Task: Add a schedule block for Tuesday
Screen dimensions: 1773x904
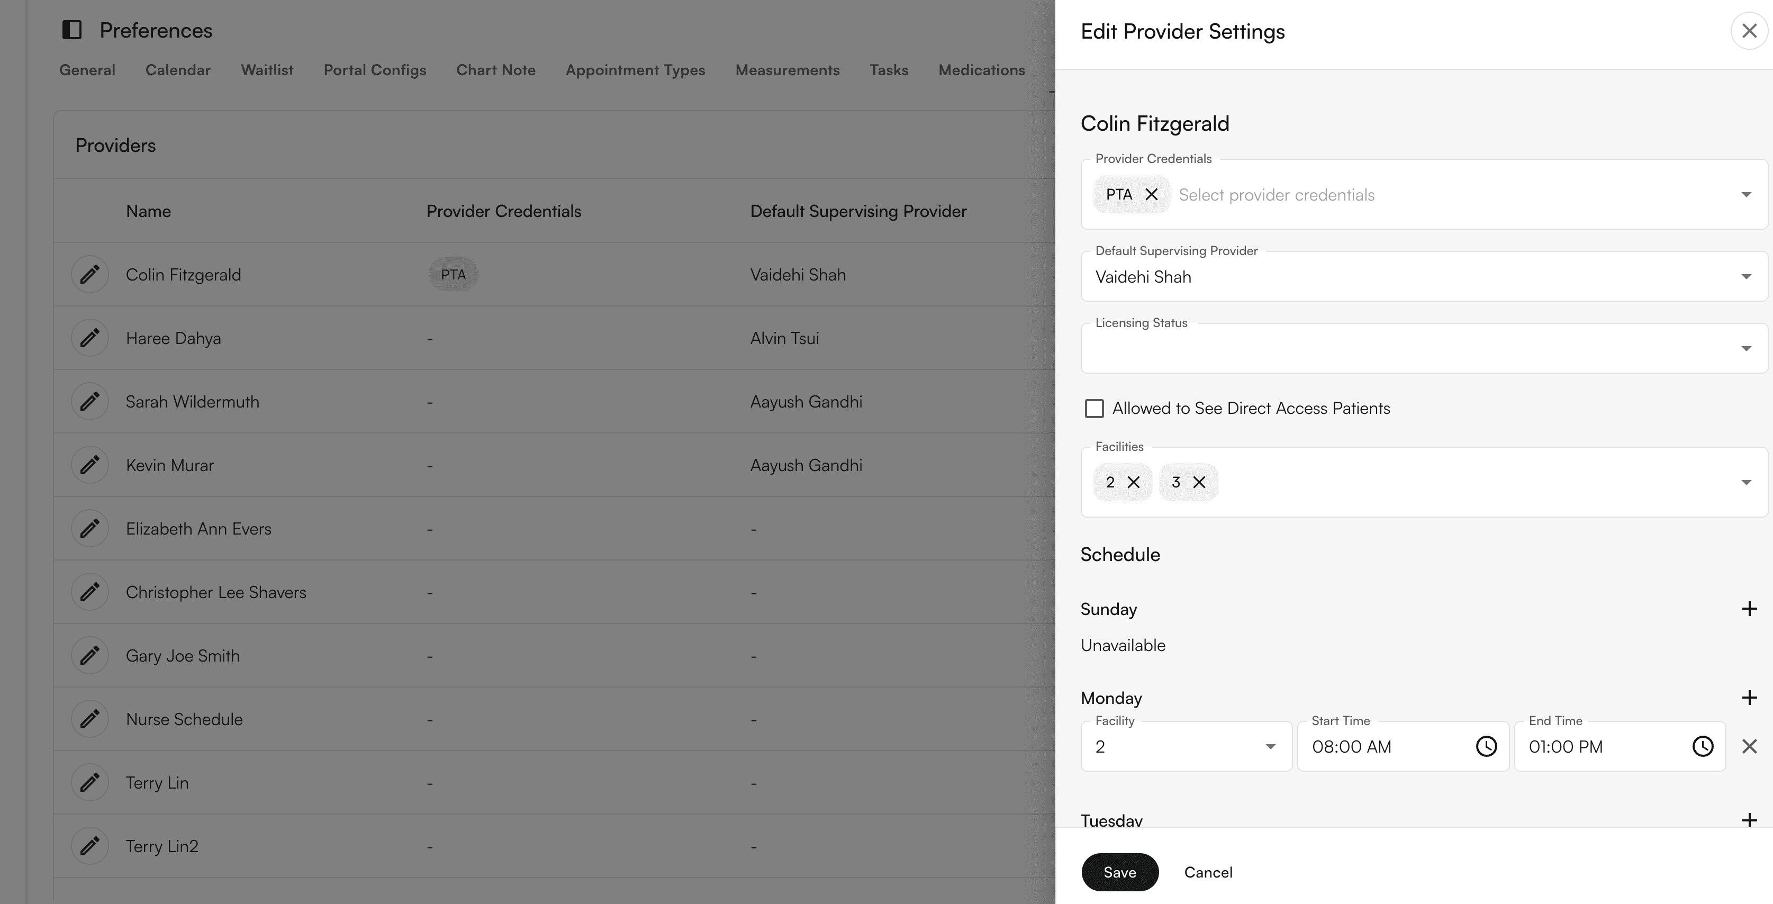Action: coord(1749,819)
